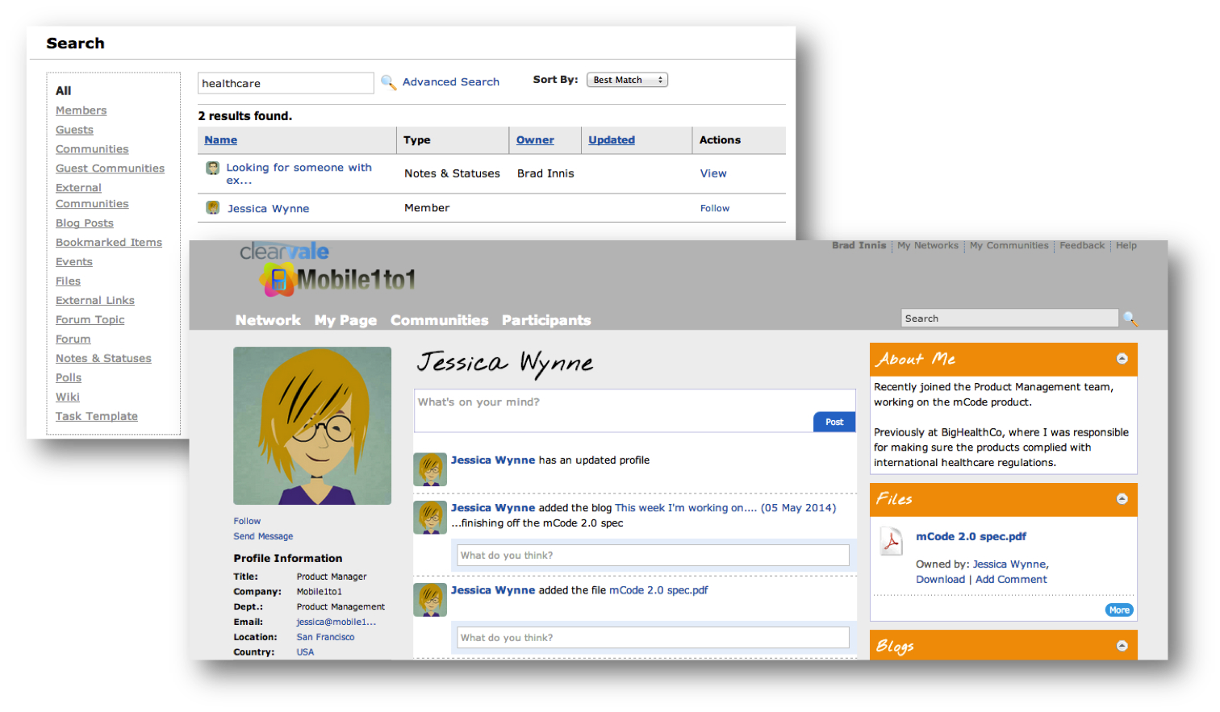Click Send Message under profile picture
This screenshot has height=712, width=1220.
[x=263, y=537]
